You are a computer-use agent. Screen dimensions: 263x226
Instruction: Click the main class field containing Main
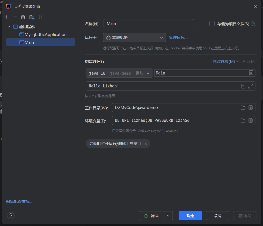point(201,73)
